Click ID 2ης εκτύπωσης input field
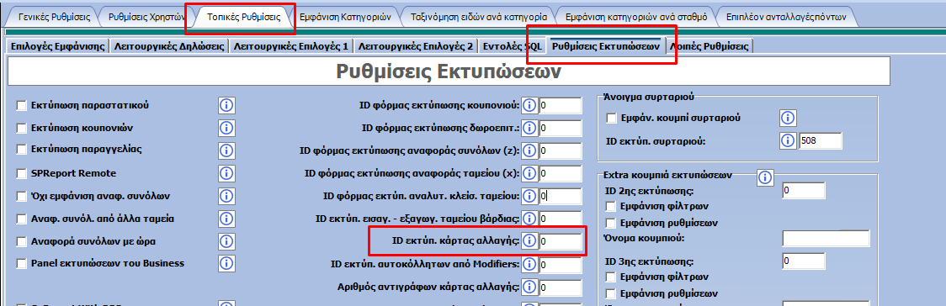Viewport: 946px width, 306px height. tap(804, 190)
